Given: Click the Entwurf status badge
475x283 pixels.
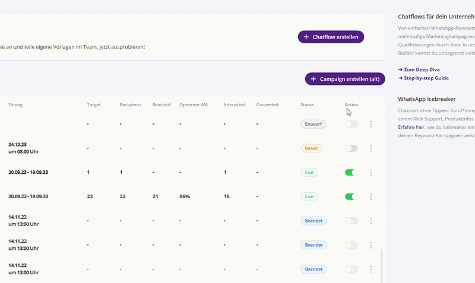Looking at the screenshot, I should coord(313,124).
